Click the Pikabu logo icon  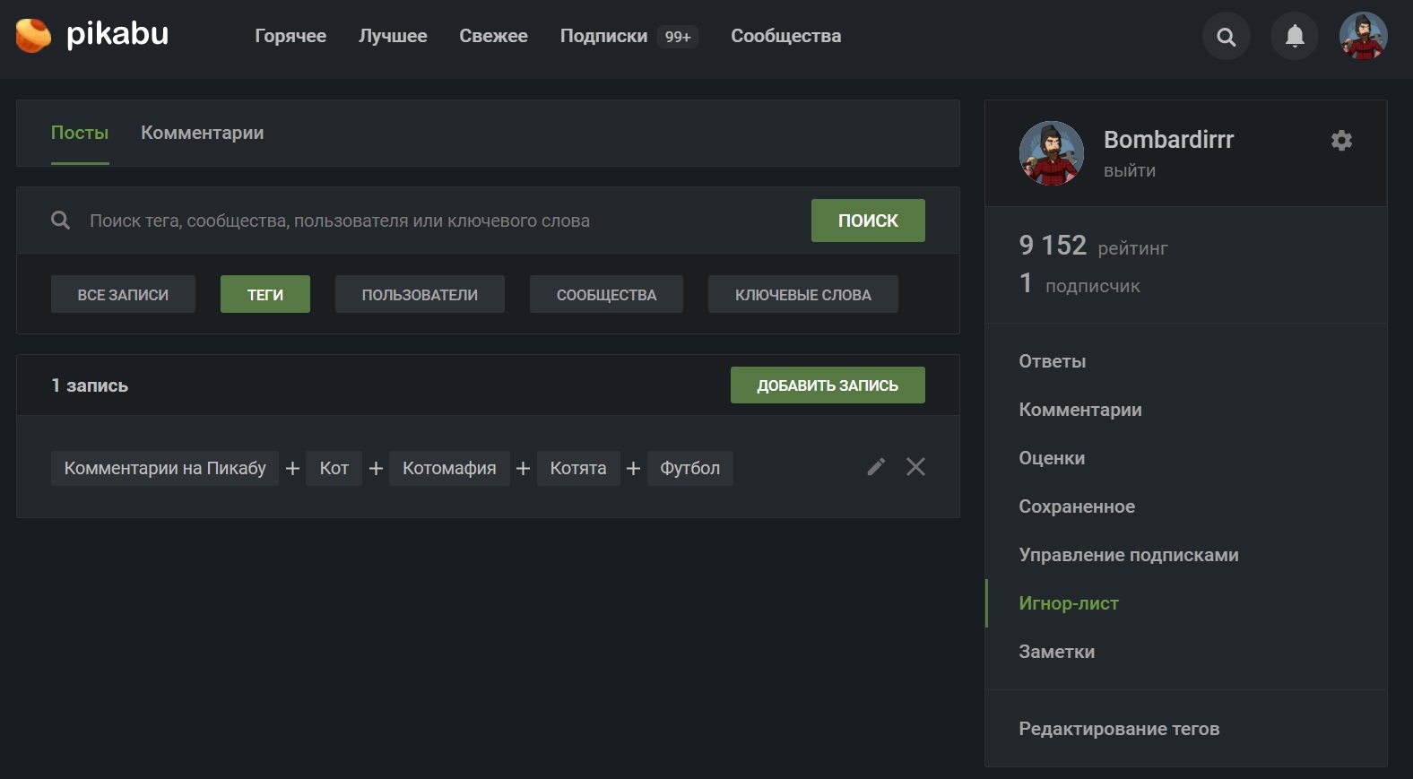(33, 36)
